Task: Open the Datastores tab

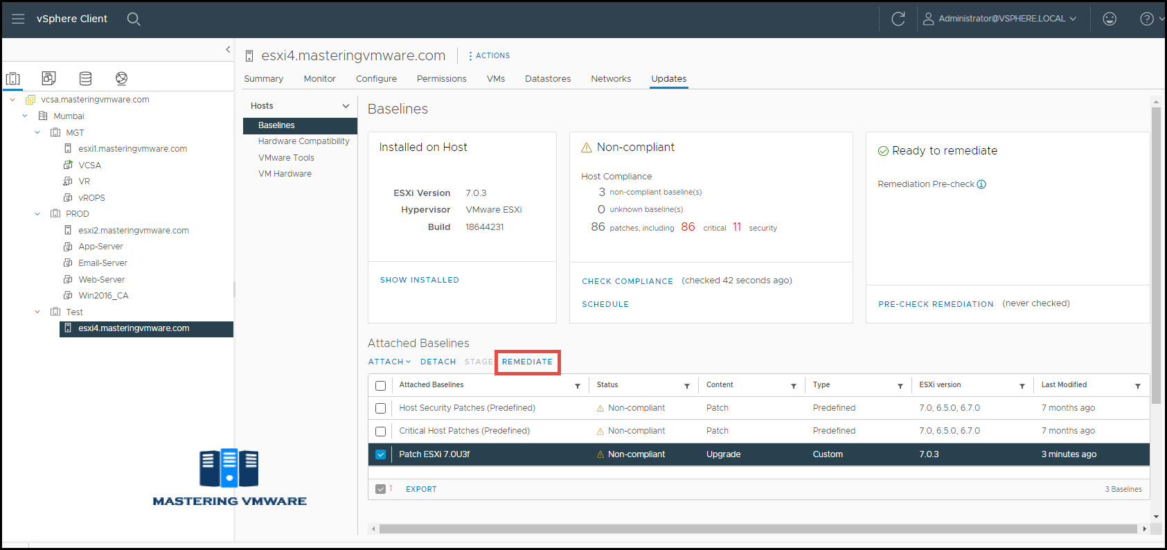Action: [x=548, y=79]
